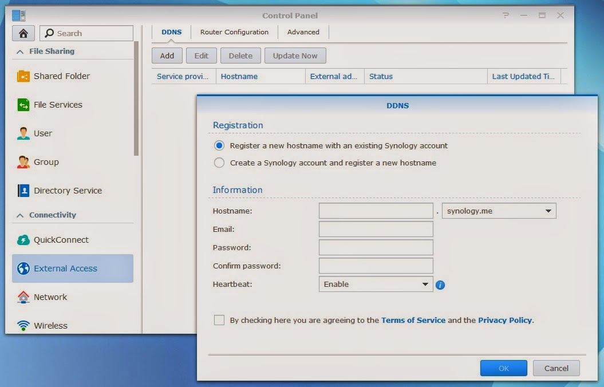Focus the Confirm password input field
Screen dimensions: 604x387
coord(376,266)
